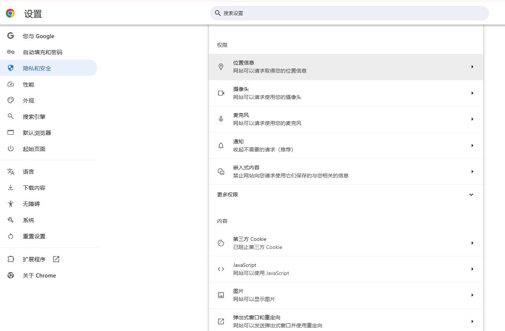Image resolution: width=505 pixels, height=331 pixels.
Task: Go to 性能 settings
Action: [49, 84]
